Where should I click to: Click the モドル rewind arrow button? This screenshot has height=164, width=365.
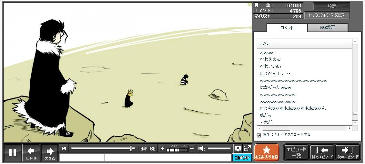point(31,152)
